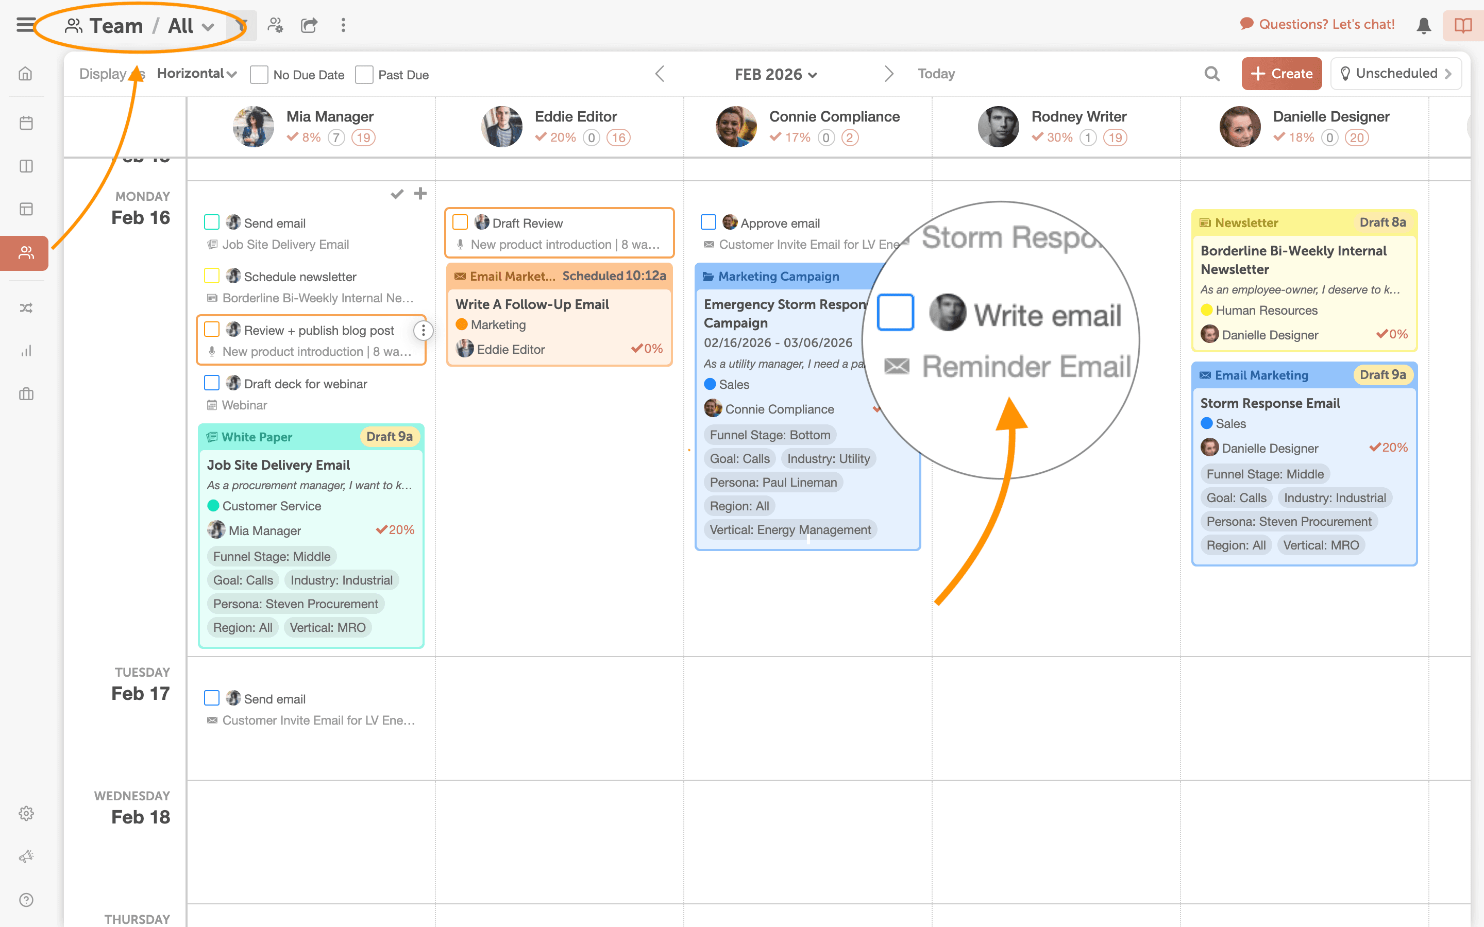
Task: Click the share arrow icon
Action: click(x=309, y=25)
